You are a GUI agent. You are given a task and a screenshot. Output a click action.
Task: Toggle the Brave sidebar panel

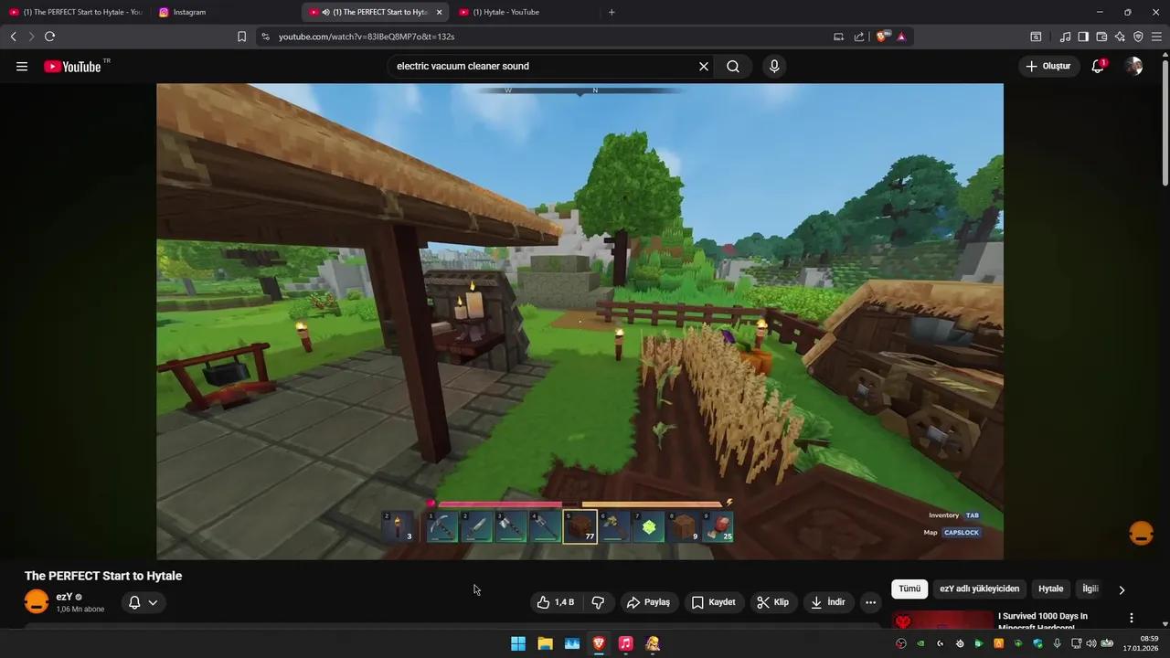[x=1083, y=37]
